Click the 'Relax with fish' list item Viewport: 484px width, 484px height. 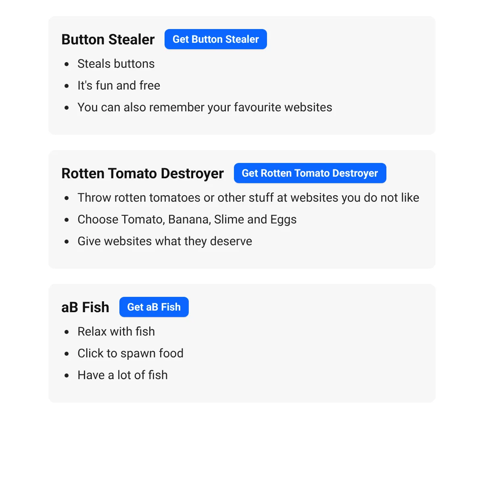click(116, 332)
